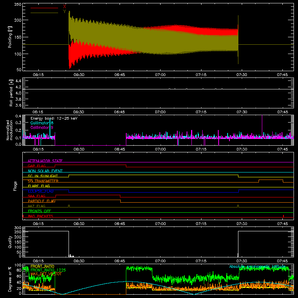The height and width of the screenshot is (298, 298).
Task: Select the ATTENUATOR_STATE flag label
Action: pos(45,161)
